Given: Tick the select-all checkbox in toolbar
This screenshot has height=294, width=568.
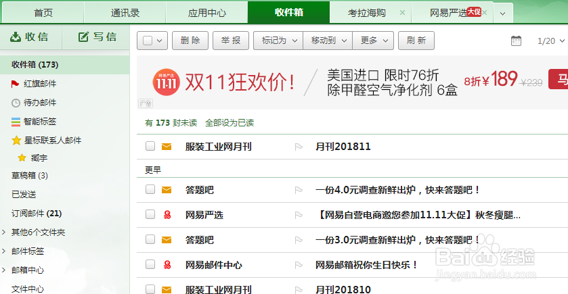Looking at the screenshot, I should point(148,41).
